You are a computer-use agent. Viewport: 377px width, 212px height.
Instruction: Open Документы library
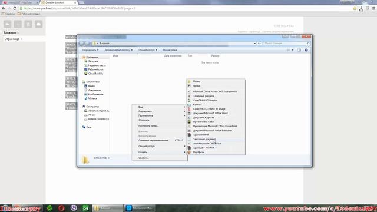[x=94, y=90]
